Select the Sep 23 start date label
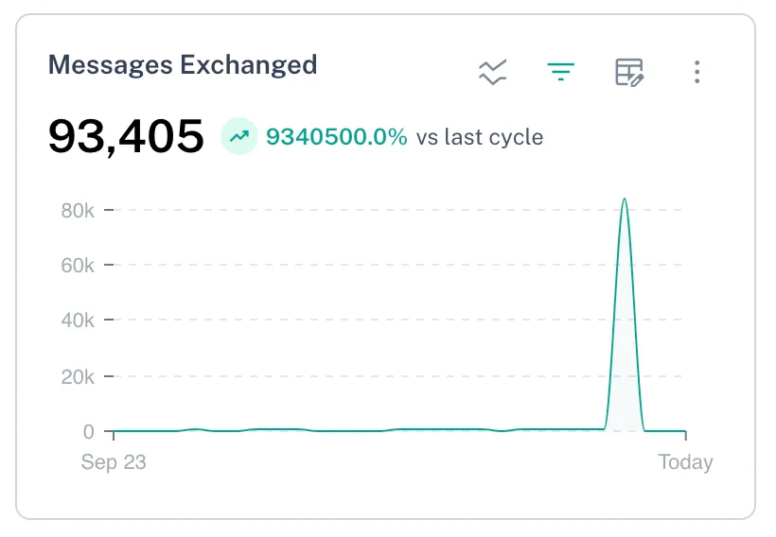 [x=114, y=462]
